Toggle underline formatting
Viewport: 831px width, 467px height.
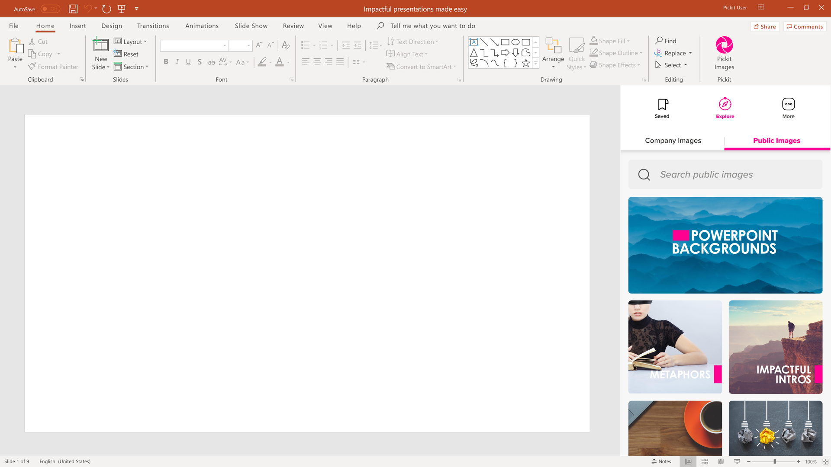(188, 62)
